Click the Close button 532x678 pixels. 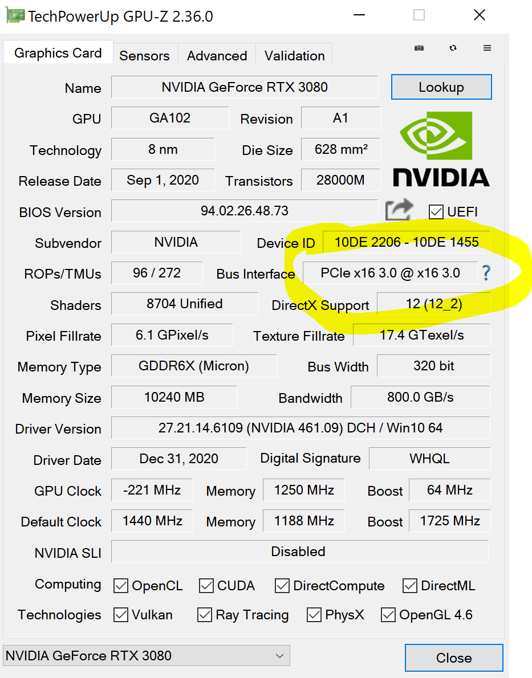(454, 657)
